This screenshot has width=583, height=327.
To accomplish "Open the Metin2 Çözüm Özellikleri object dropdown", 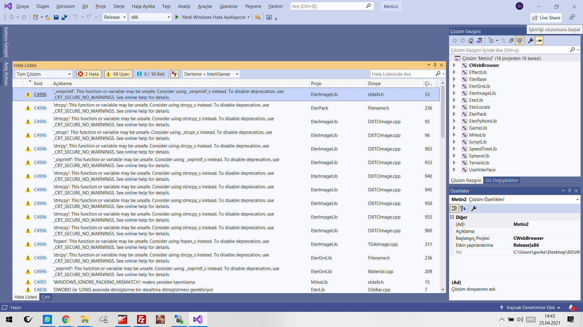I will pos(577,200).
